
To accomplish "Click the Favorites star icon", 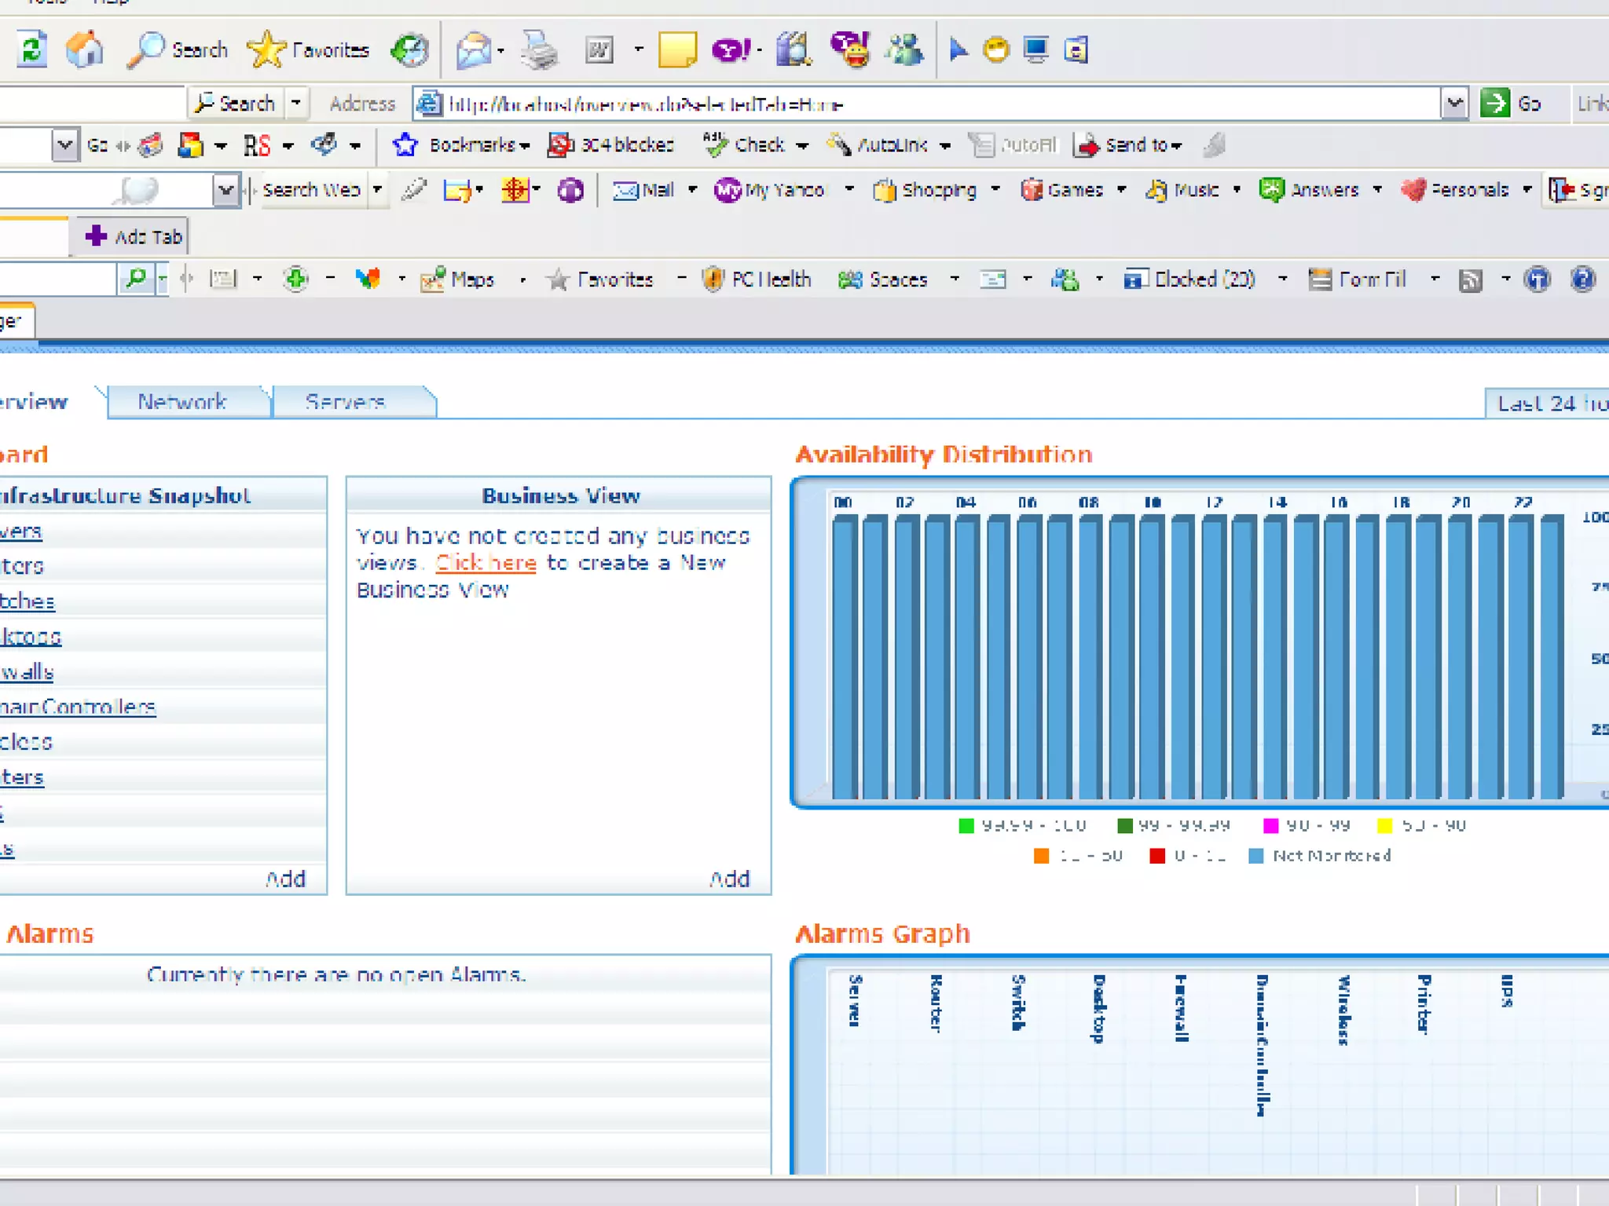I will (267, 50).
